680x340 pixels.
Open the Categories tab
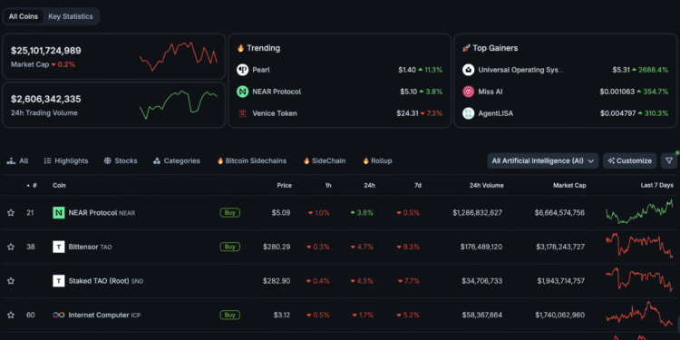point(177,160)
